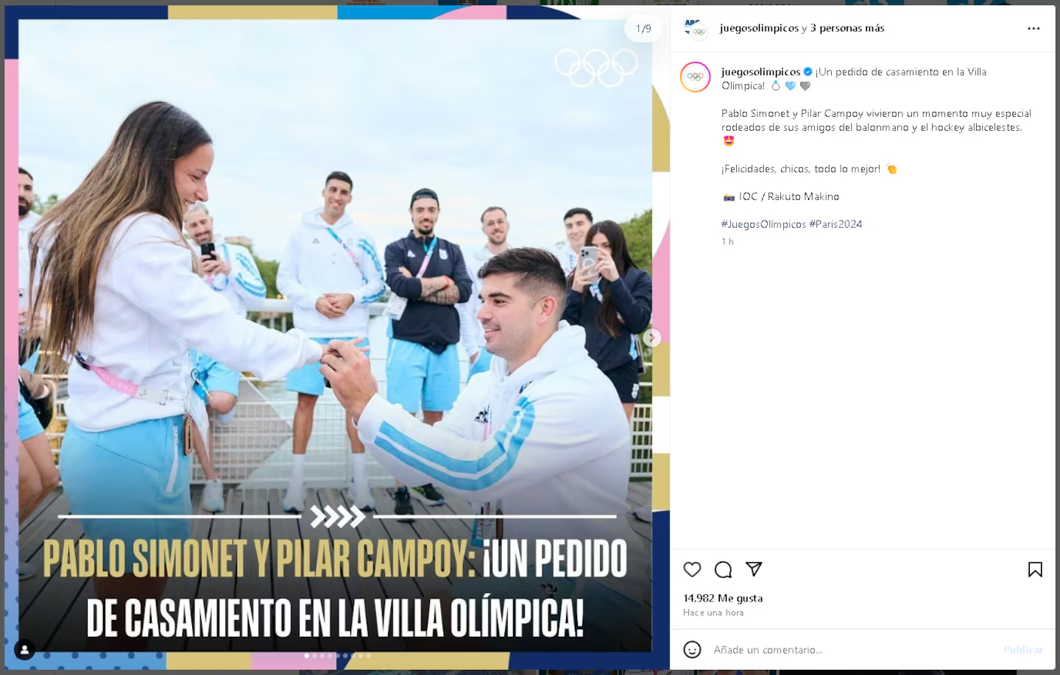This screenshot has height=675, width=1060.
Task: Go to the next carousel photo arrow
Action: click(x=652, y=337)
